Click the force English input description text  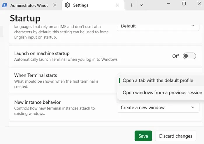coord(61,32)
